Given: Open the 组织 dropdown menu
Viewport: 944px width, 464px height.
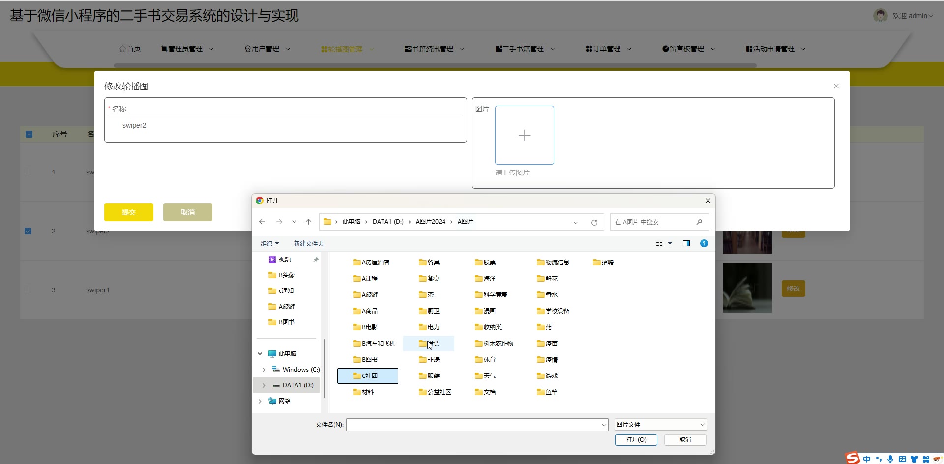Looking at the screenshot, I should coord(269,243).
